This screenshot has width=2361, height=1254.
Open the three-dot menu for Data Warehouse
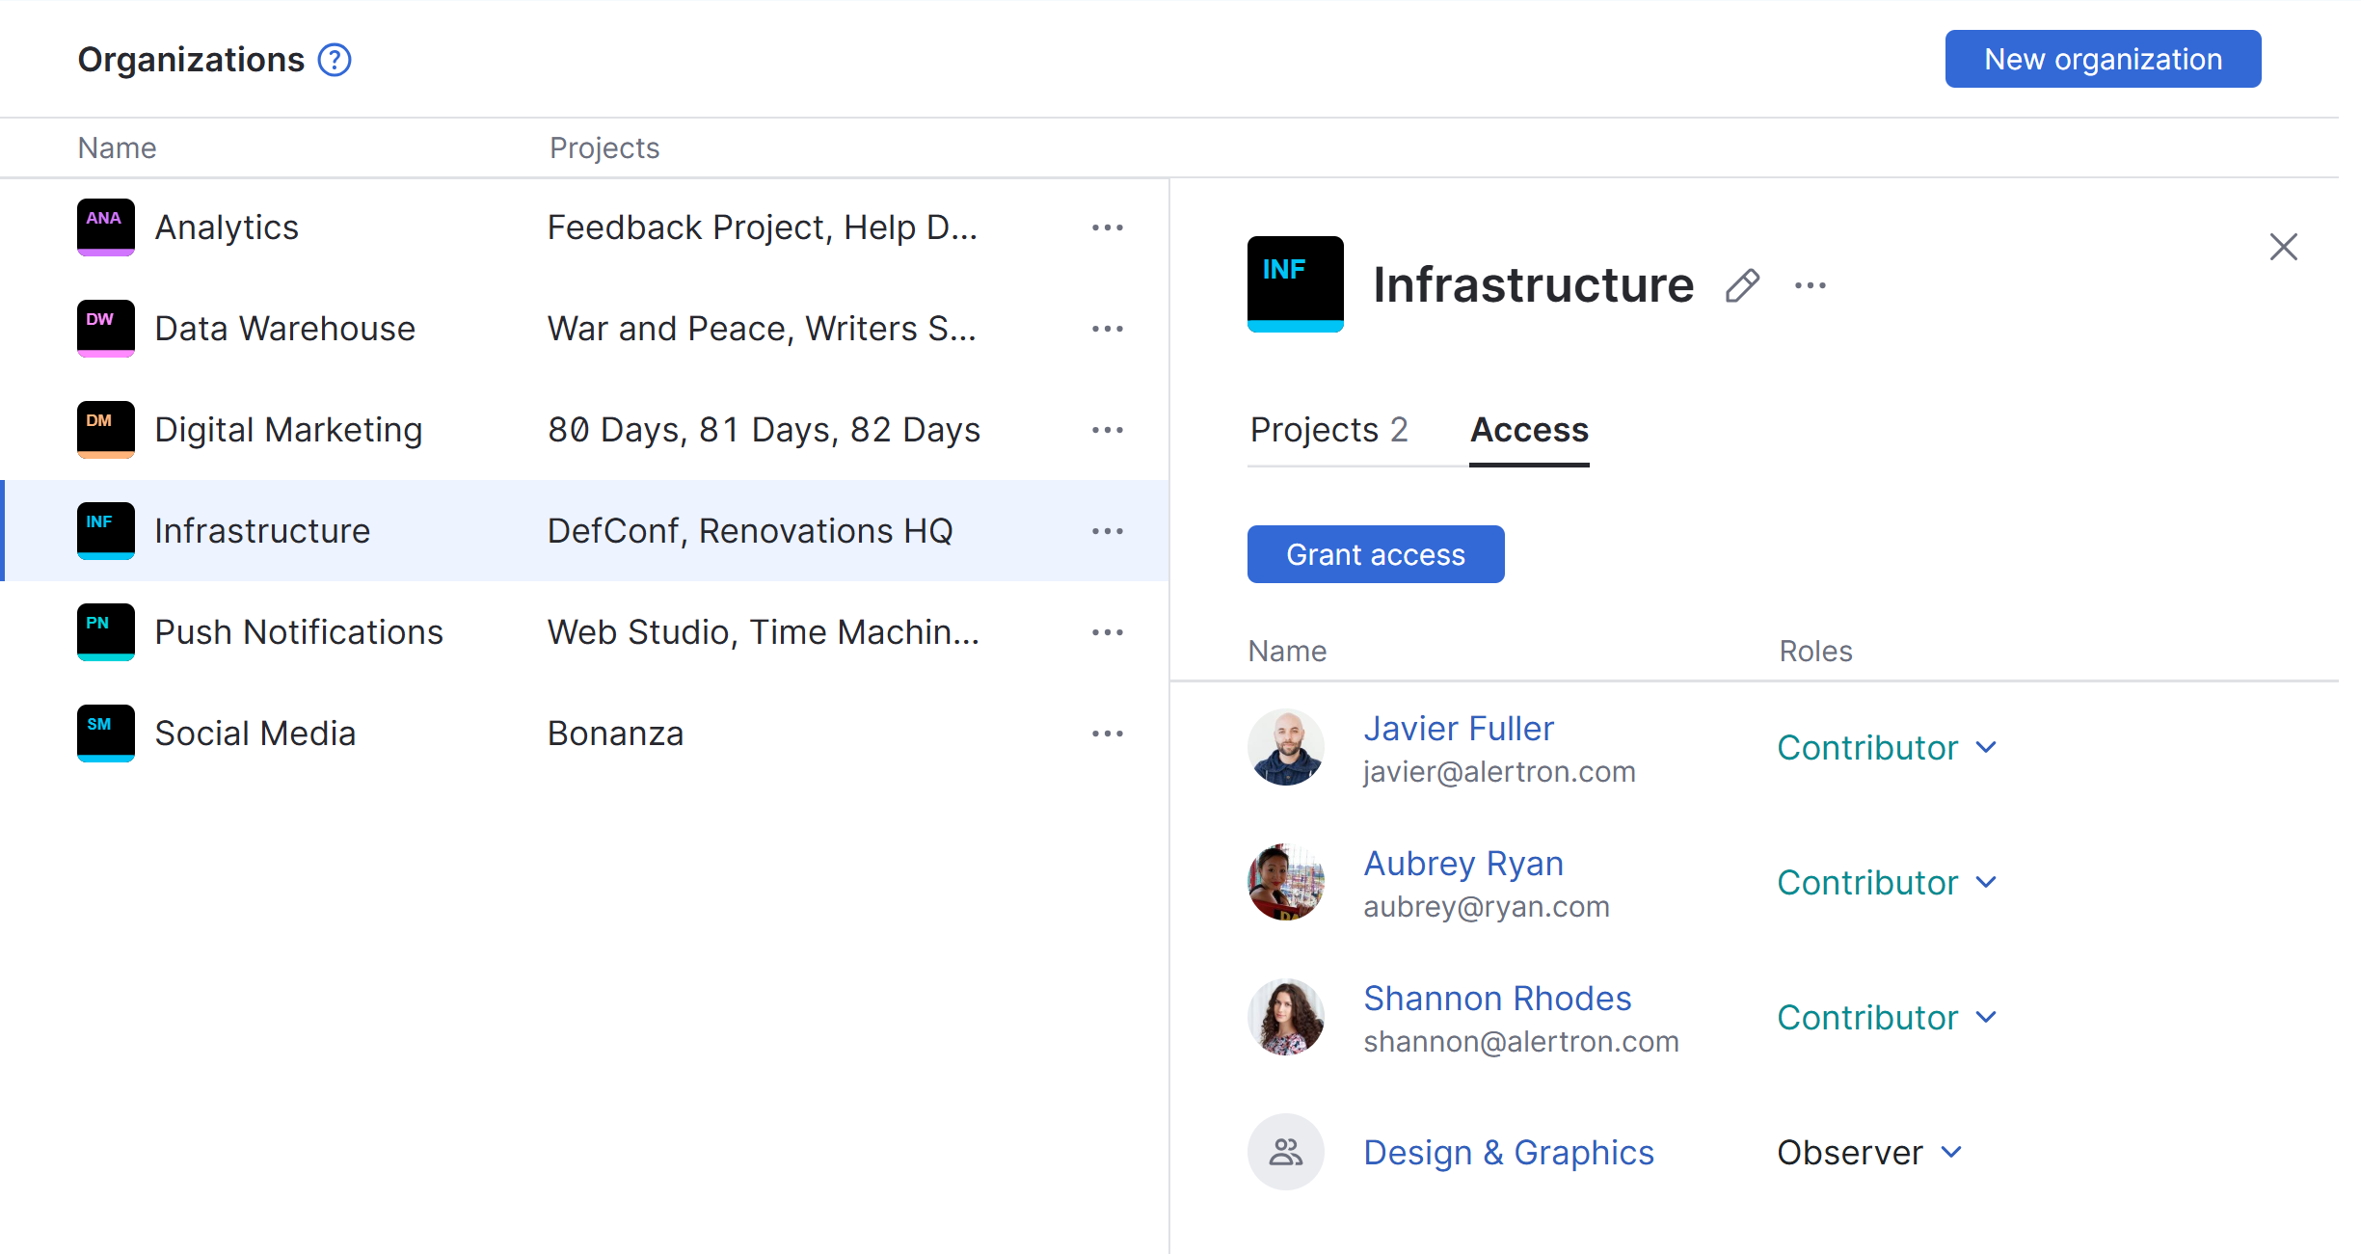(1107, 329)
